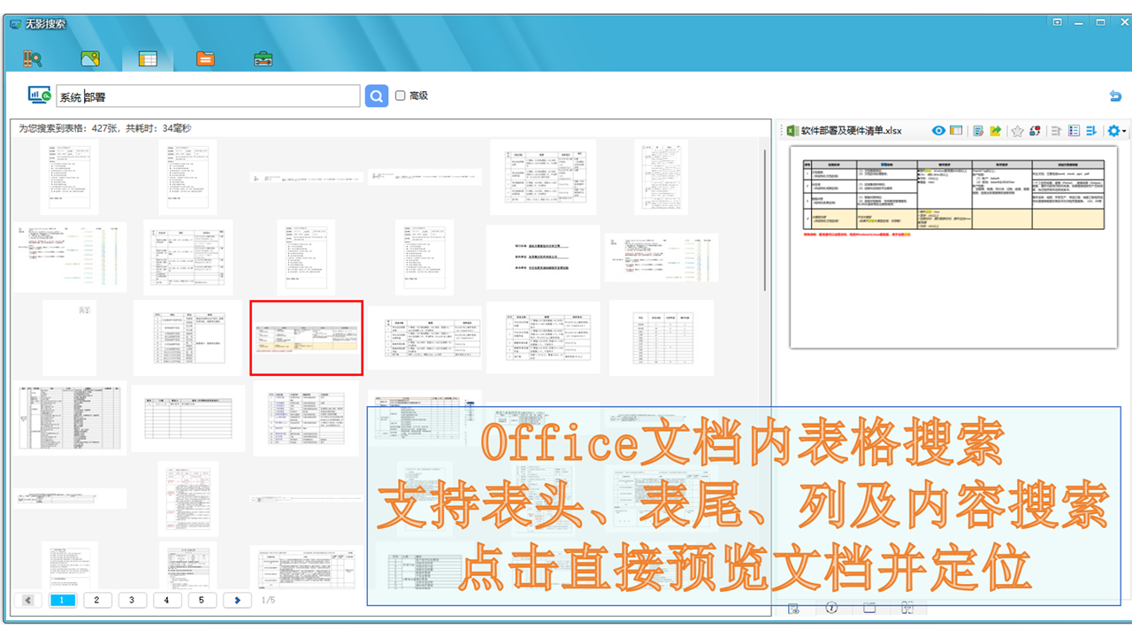This screenshot has height=637, width=1132.
Task: Open the orange folder search tab
Action: [x=205, y=59]
